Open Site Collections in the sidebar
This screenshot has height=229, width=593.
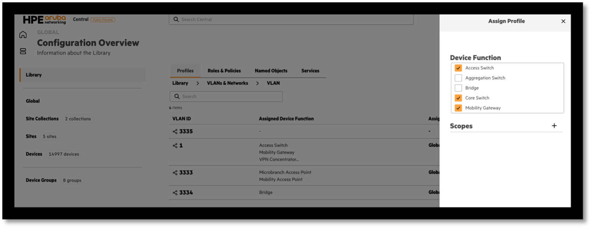tap(42, 119)
